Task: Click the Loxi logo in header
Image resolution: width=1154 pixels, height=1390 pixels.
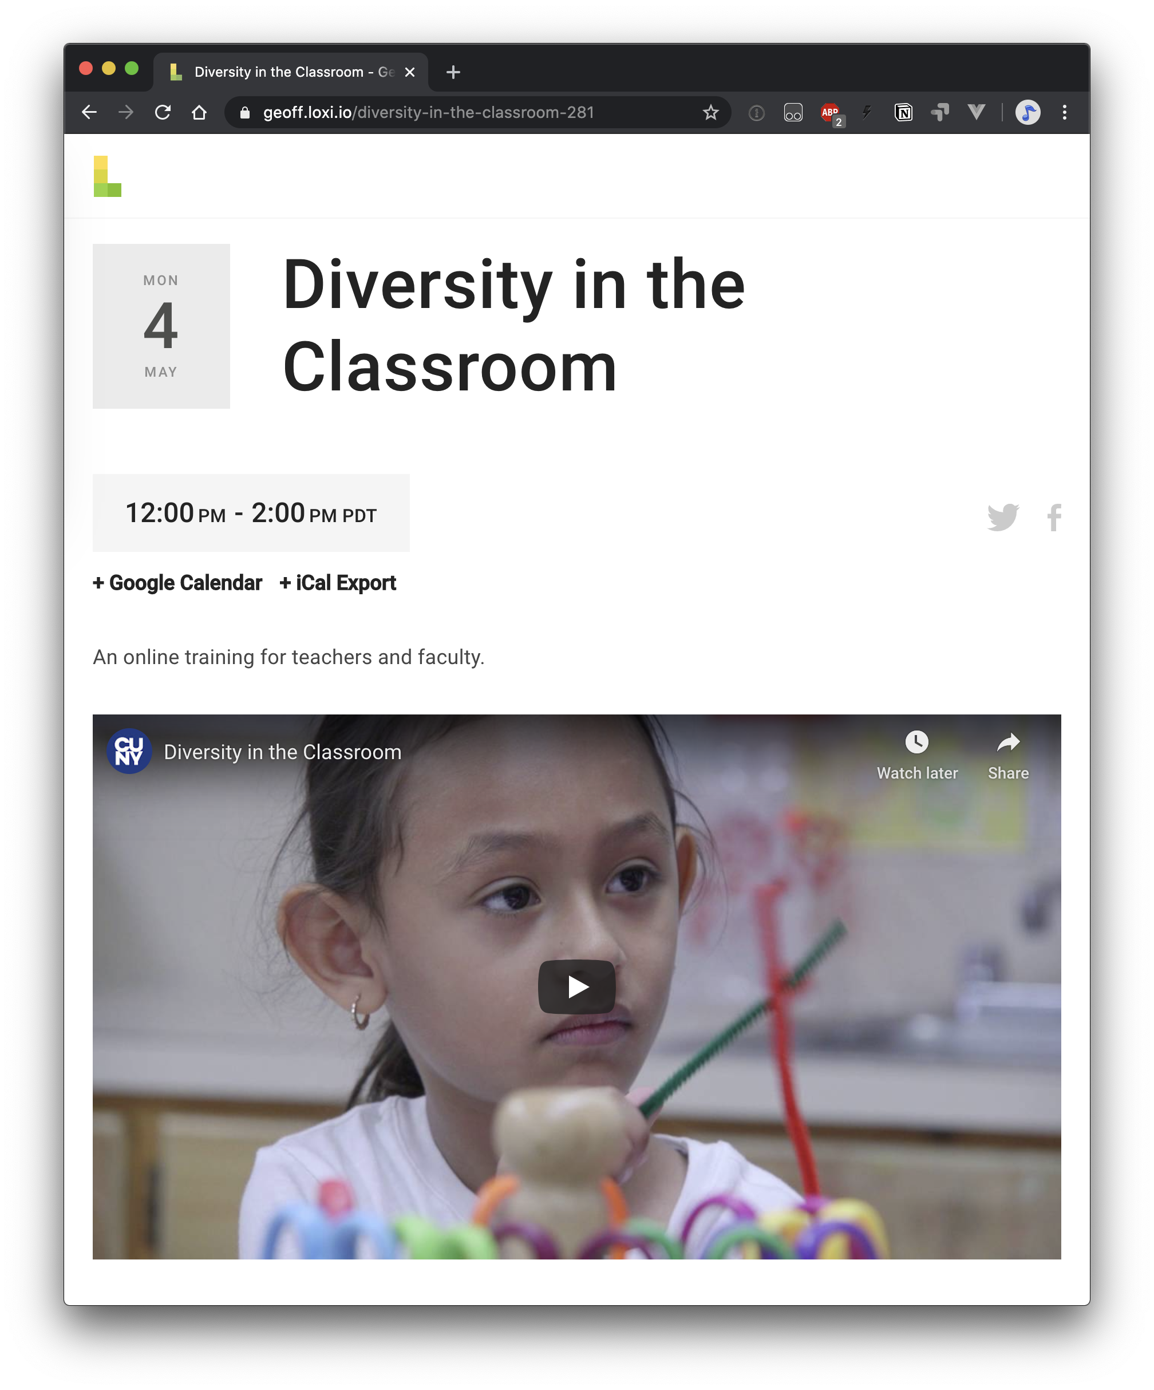Action: coord(107,176)
